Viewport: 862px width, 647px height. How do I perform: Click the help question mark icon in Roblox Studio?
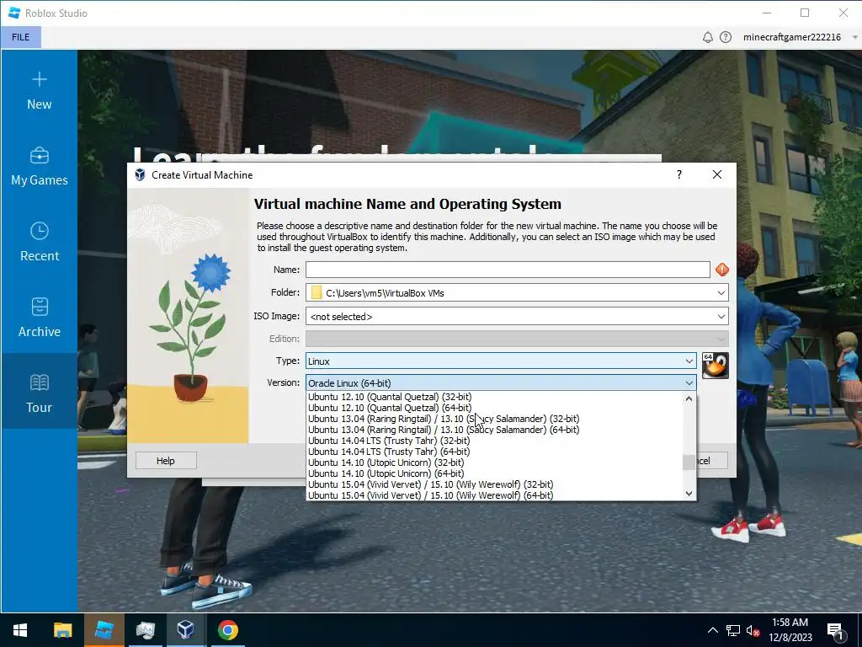[726, 37]
